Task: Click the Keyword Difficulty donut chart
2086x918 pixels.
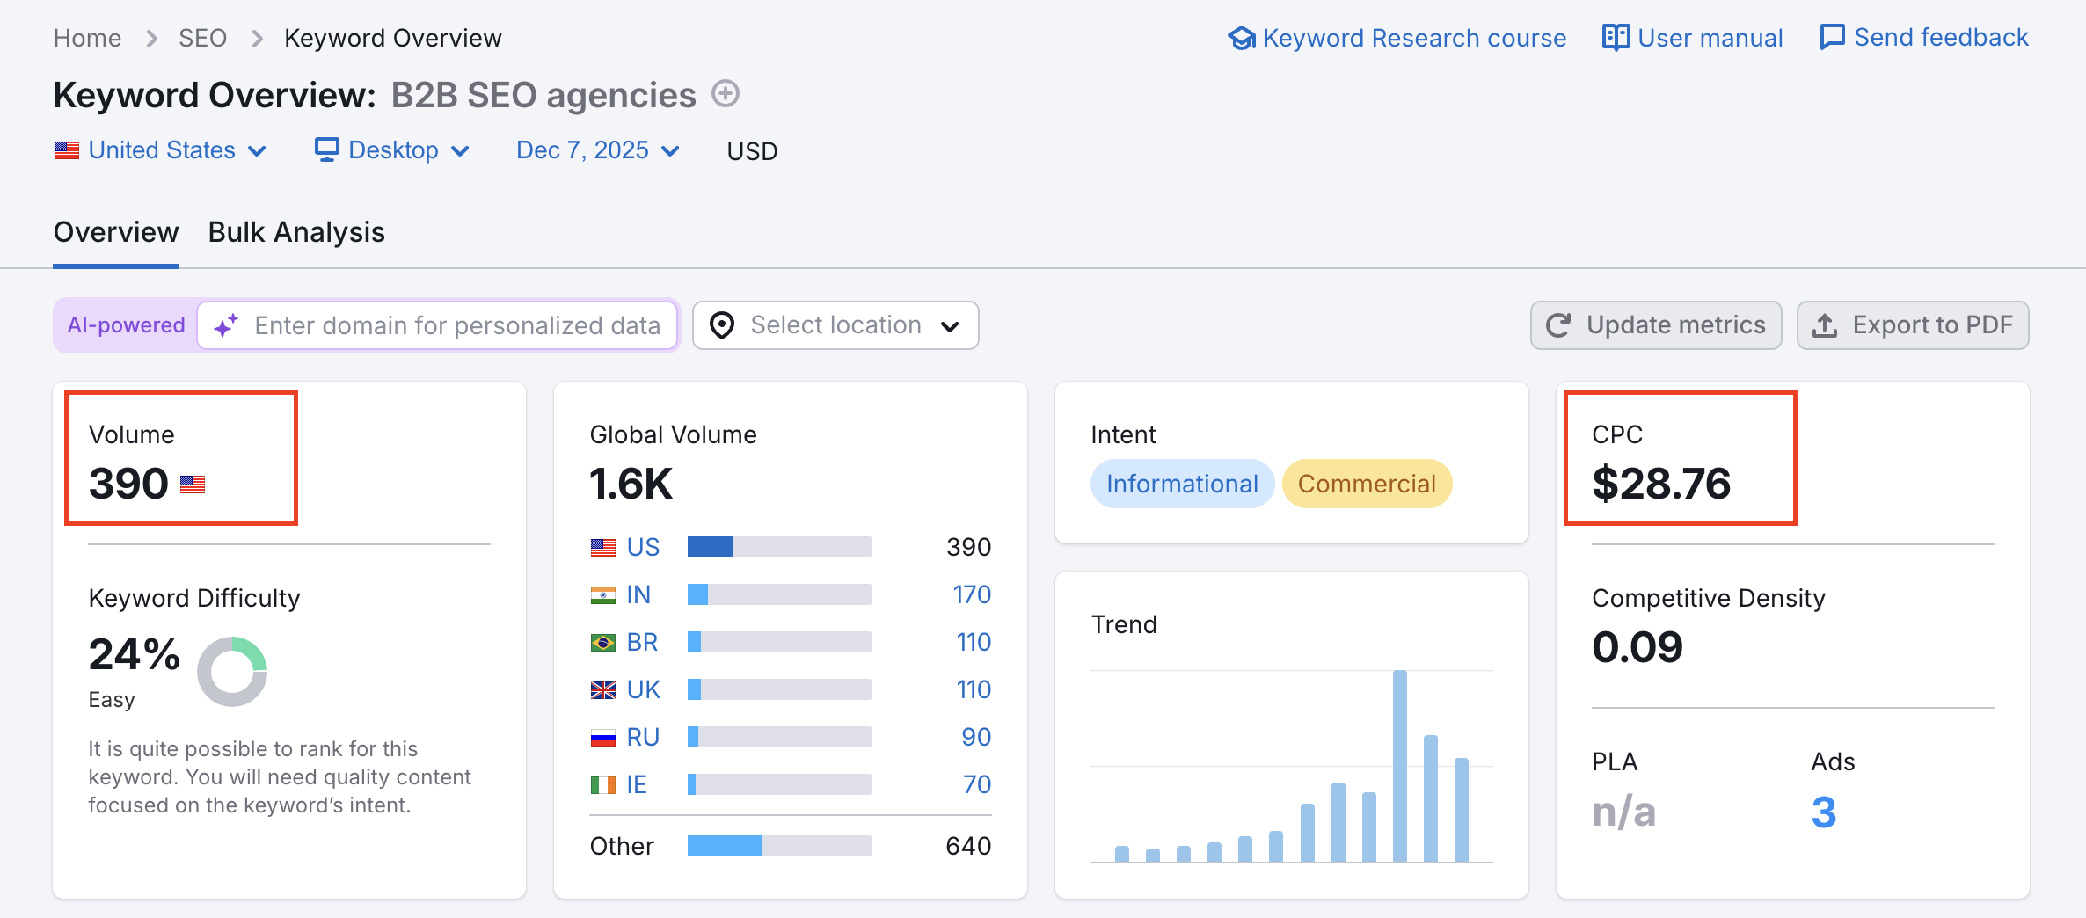Action: (x=232, y=672)
